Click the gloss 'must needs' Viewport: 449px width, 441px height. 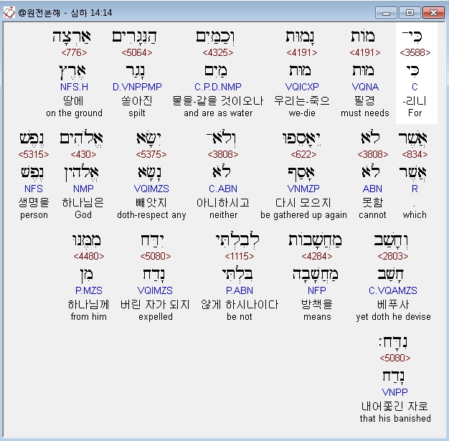[365, 113]
